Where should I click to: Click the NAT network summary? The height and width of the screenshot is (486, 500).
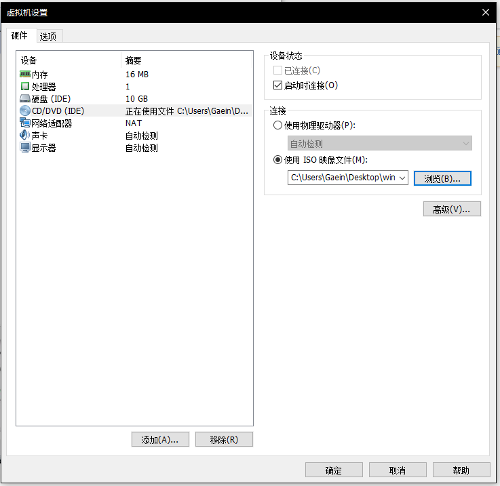[133, 123]
